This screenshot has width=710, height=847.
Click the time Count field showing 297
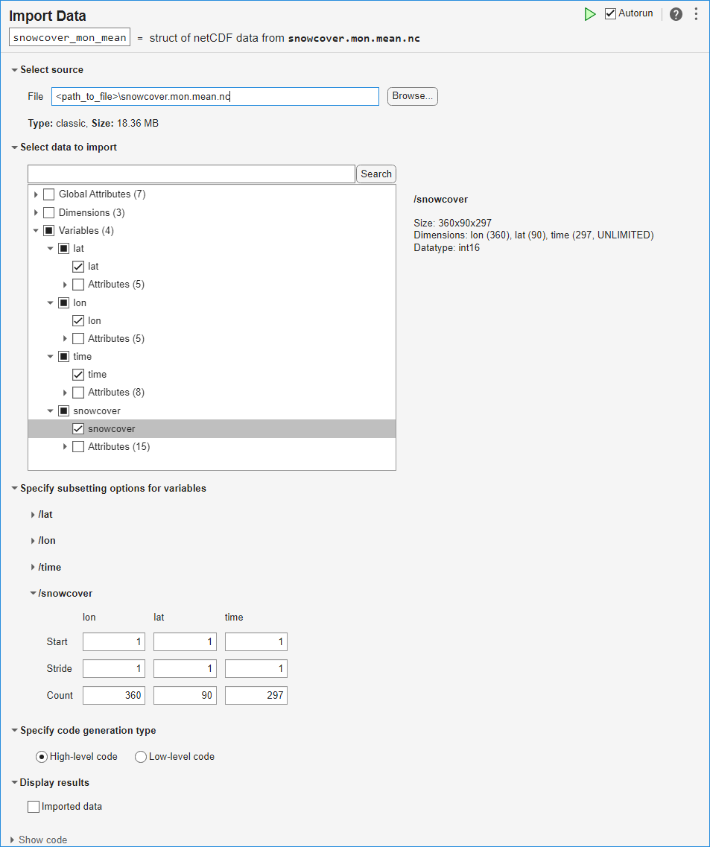pos(256,696)
